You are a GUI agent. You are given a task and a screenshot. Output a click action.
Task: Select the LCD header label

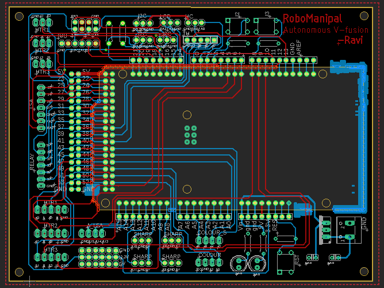coord(165,17)
